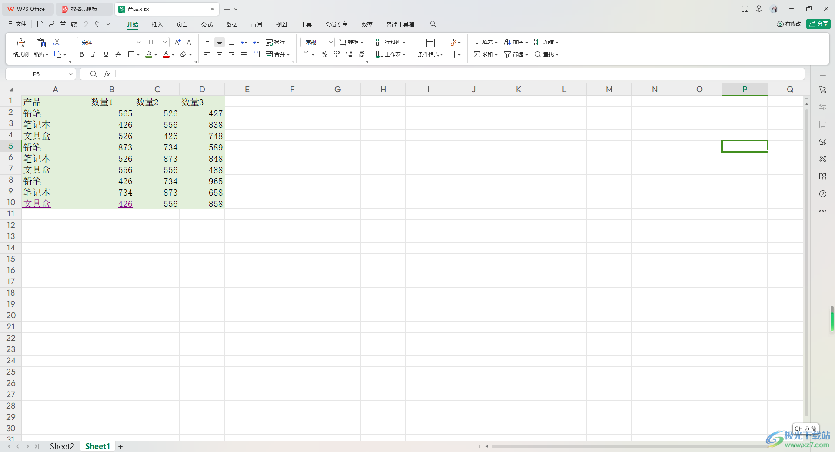
Task: Expand the Freeze (冻结) dropdown
Action: pos(557,43)
